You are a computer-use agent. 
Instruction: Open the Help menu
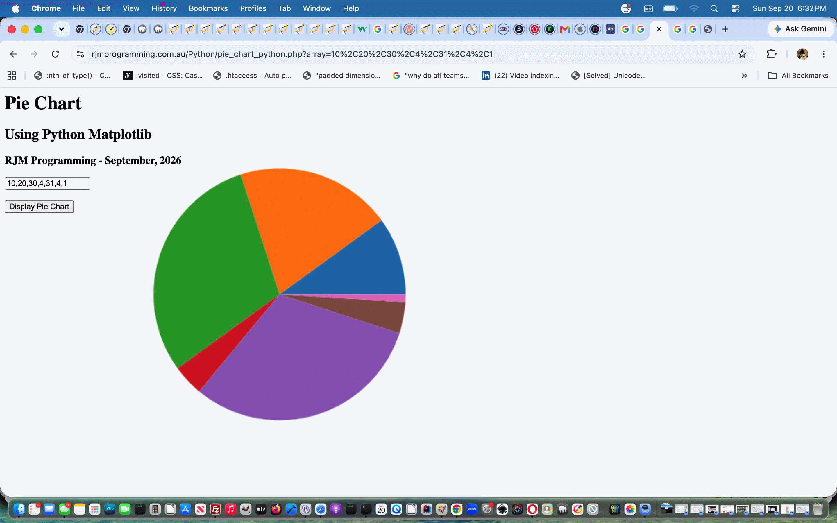[351, 8]
